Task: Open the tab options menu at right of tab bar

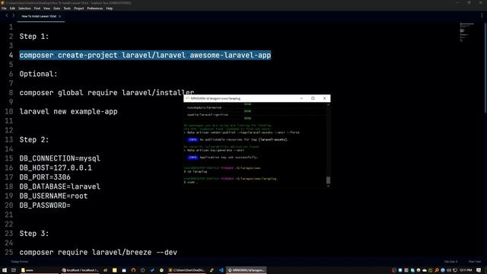Action: click(x=482, y=15)
